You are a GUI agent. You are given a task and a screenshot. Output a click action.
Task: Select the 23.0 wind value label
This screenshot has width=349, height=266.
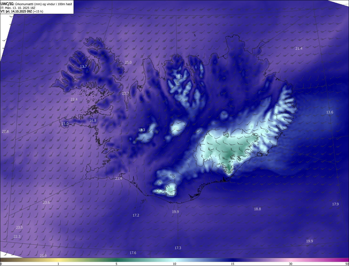click(128, 63)
